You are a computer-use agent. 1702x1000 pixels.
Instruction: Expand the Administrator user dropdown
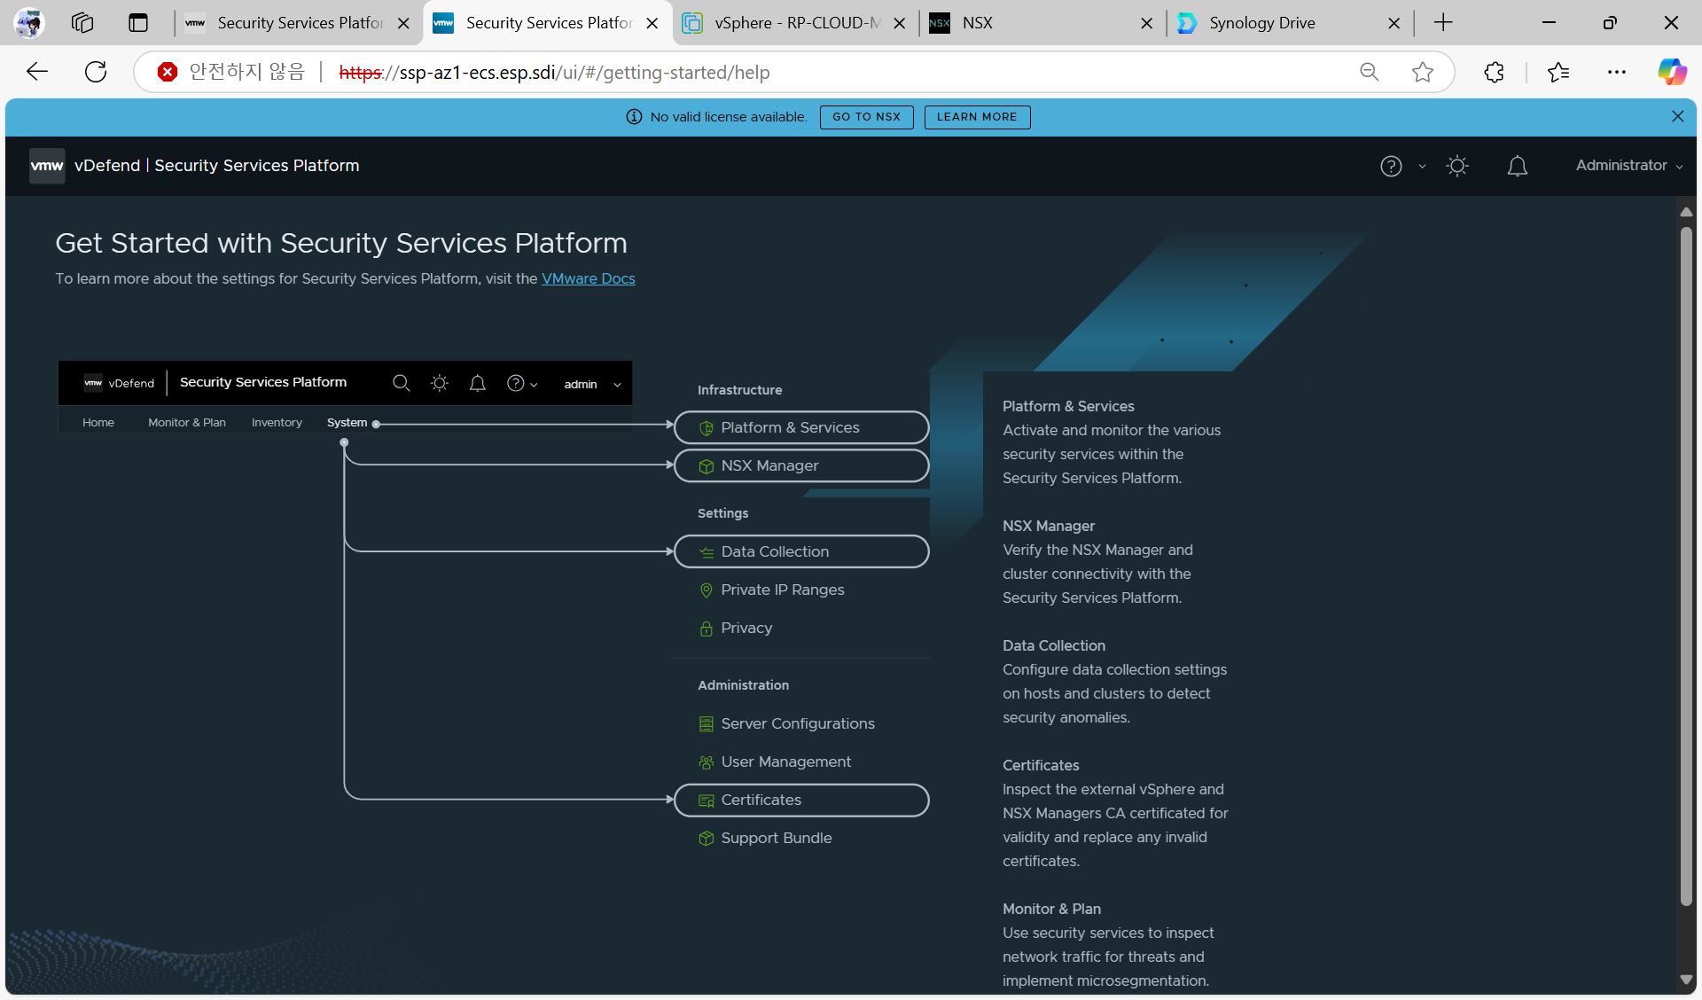click(1629, 166)
